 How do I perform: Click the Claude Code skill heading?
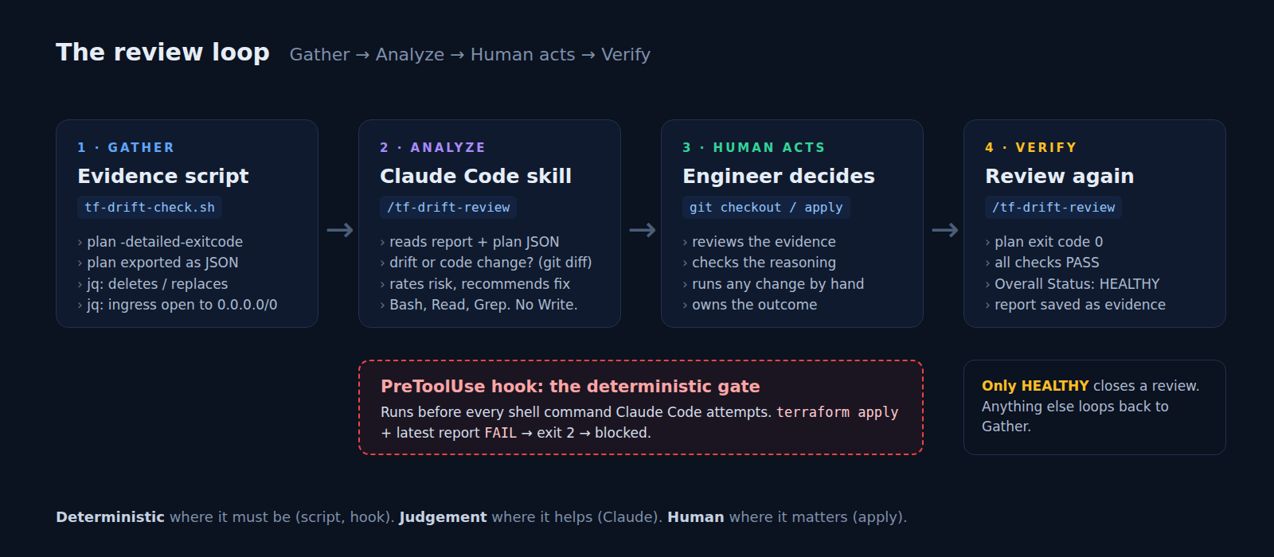tap(475, 176)
